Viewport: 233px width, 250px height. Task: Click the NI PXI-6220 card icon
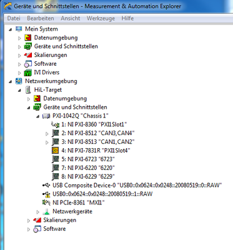click(56, 168)
